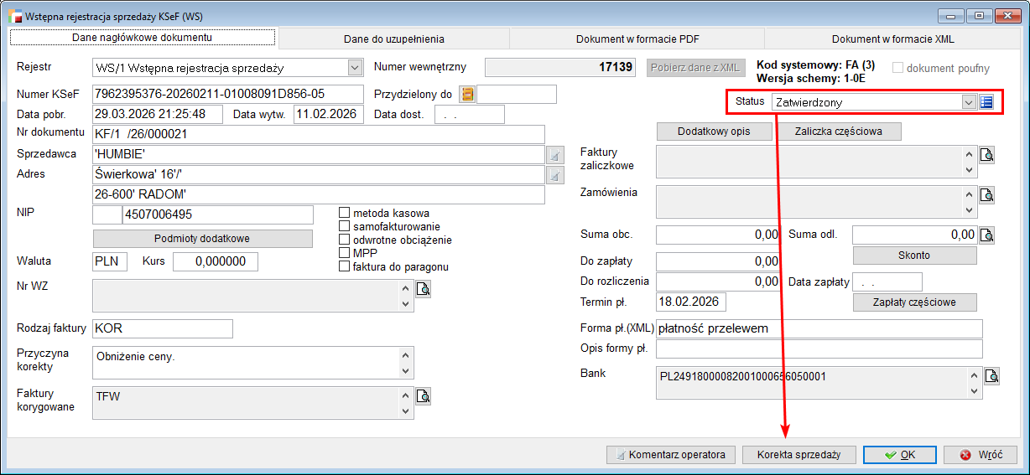Click the Nr dokumentu input field
The height and width of the screenshot is (475, 1030).
(319, 134)
